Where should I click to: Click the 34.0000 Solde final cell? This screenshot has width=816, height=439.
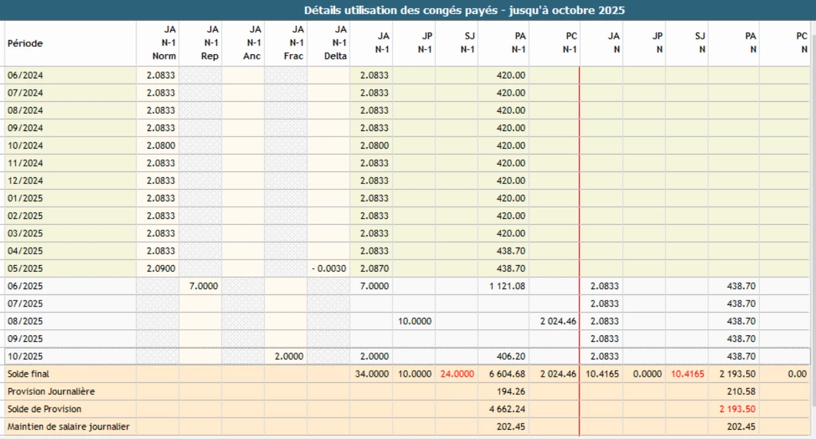(x=371, y=374)
